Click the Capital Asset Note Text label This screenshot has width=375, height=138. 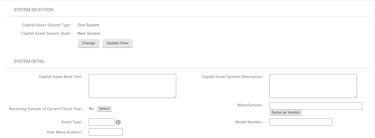pyautogui.click(x=61, y=77)
